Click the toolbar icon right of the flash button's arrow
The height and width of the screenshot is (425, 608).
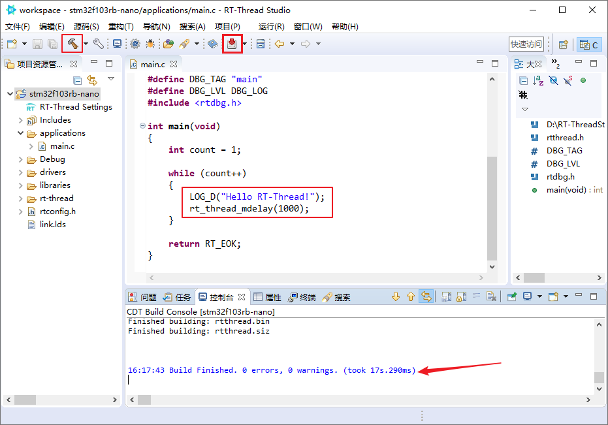point(261,44)
